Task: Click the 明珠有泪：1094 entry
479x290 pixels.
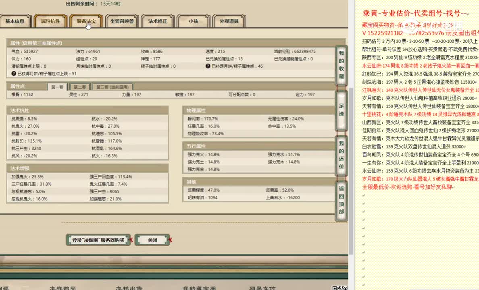Action: (202, 197)
